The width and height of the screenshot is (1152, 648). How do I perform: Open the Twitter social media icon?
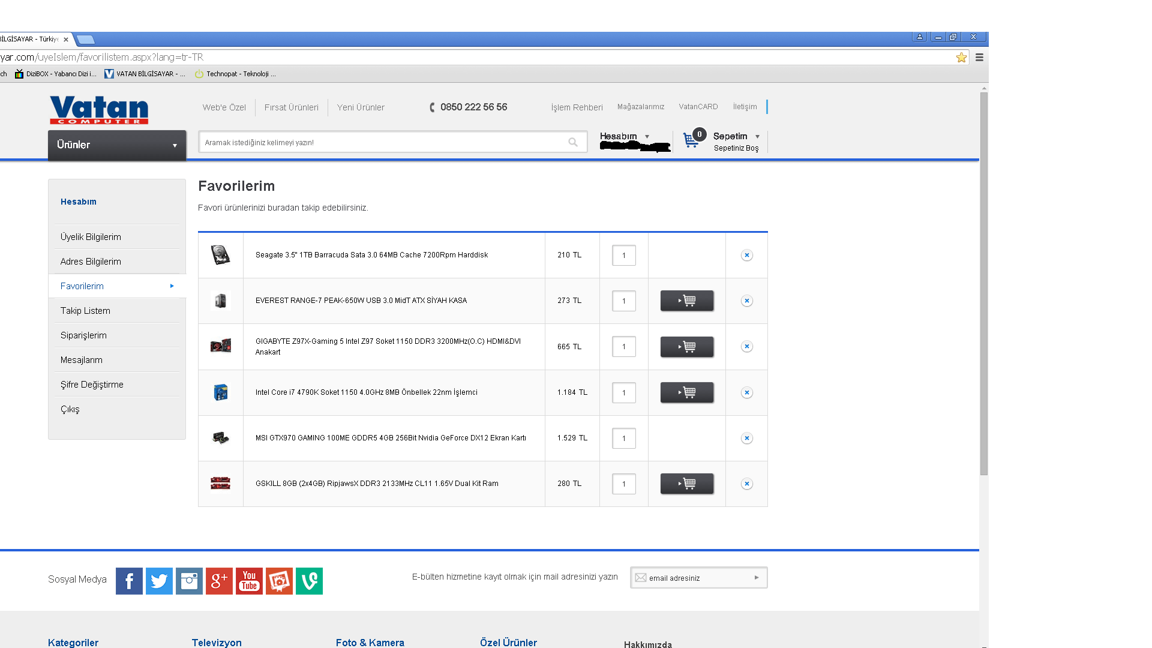[x=159, y=581]
